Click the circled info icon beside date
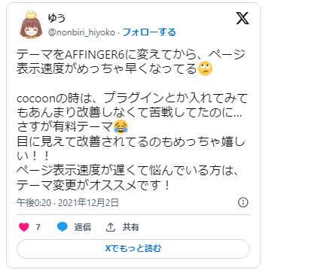Image resolution: width=336 pixels, height=273 pixels. pos(243,202)
